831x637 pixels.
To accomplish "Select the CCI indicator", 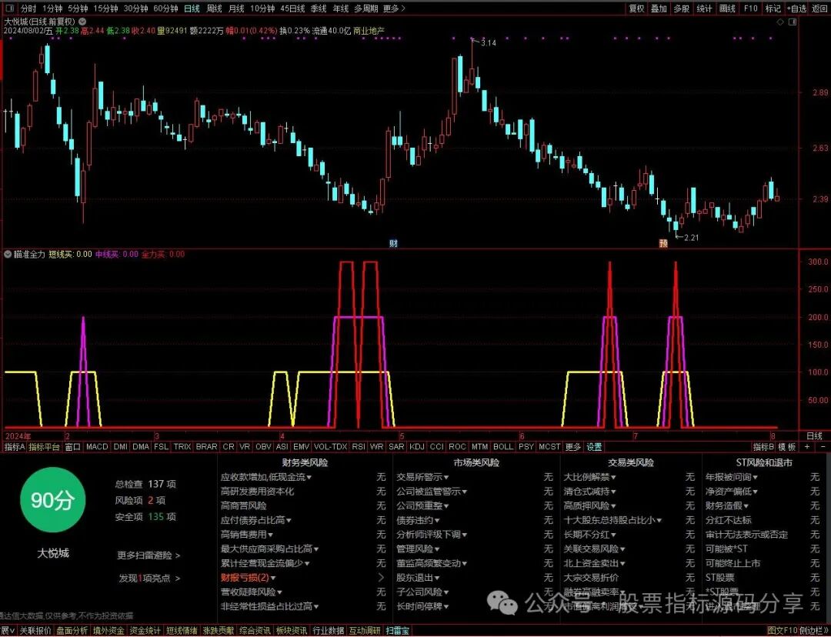I will 437,447.
